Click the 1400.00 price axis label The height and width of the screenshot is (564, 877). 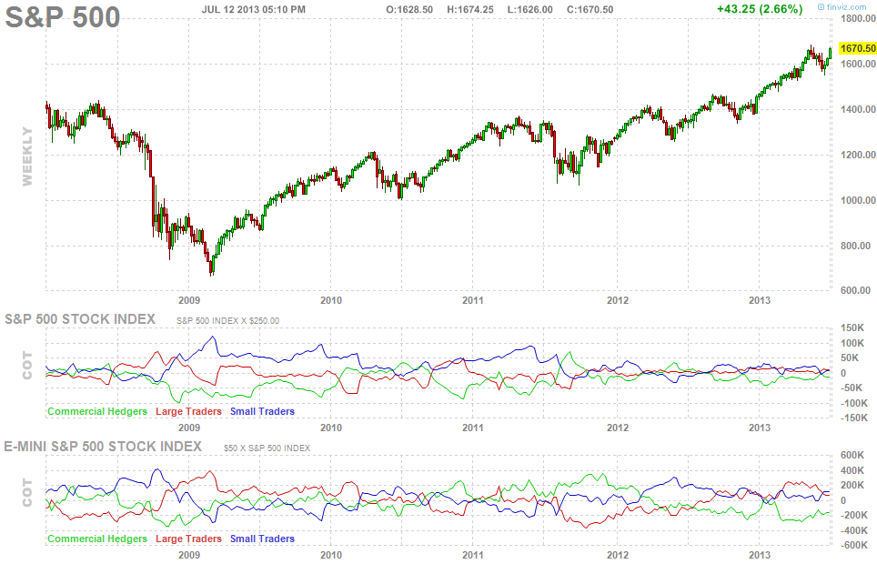[x=858, y=109]
